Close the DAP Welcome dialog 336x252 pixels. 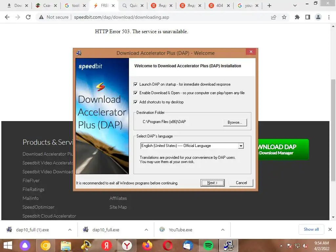click(251, 52)
